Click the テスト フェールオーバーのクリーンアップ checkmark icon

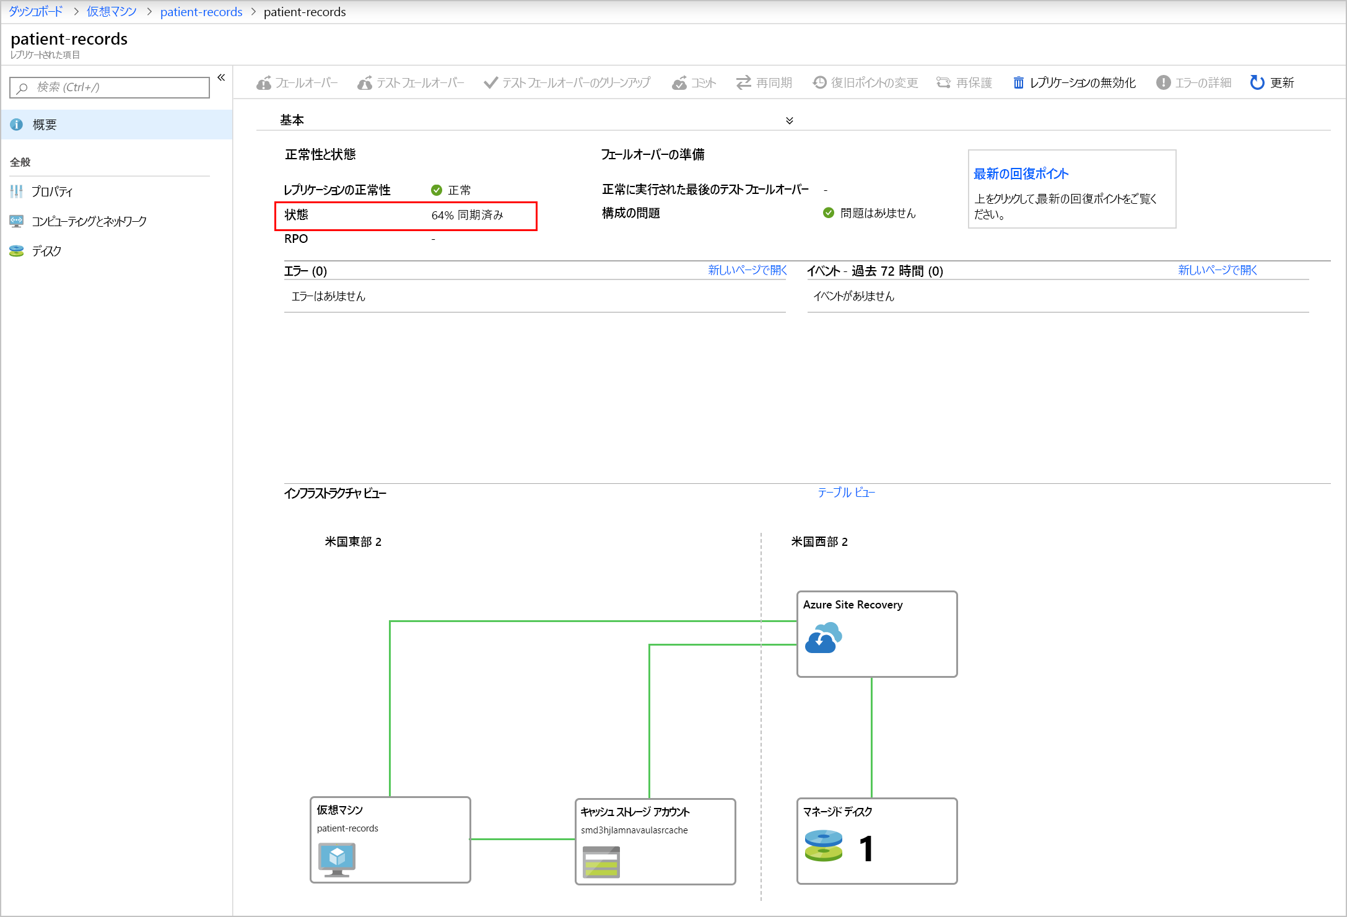[x=490, y=82]
